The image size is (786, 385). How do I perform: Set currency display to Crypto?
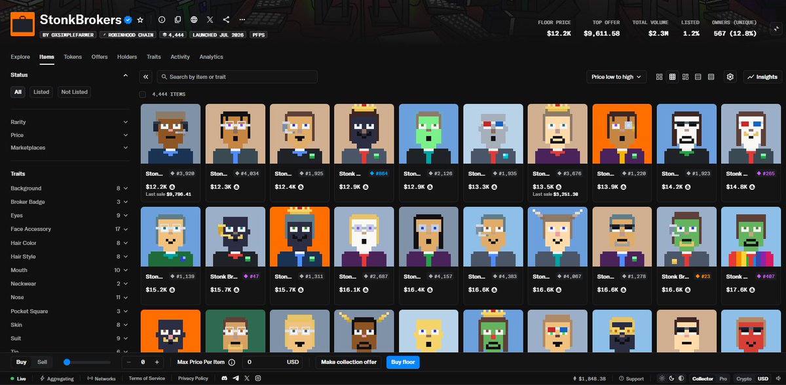(744, 378)
